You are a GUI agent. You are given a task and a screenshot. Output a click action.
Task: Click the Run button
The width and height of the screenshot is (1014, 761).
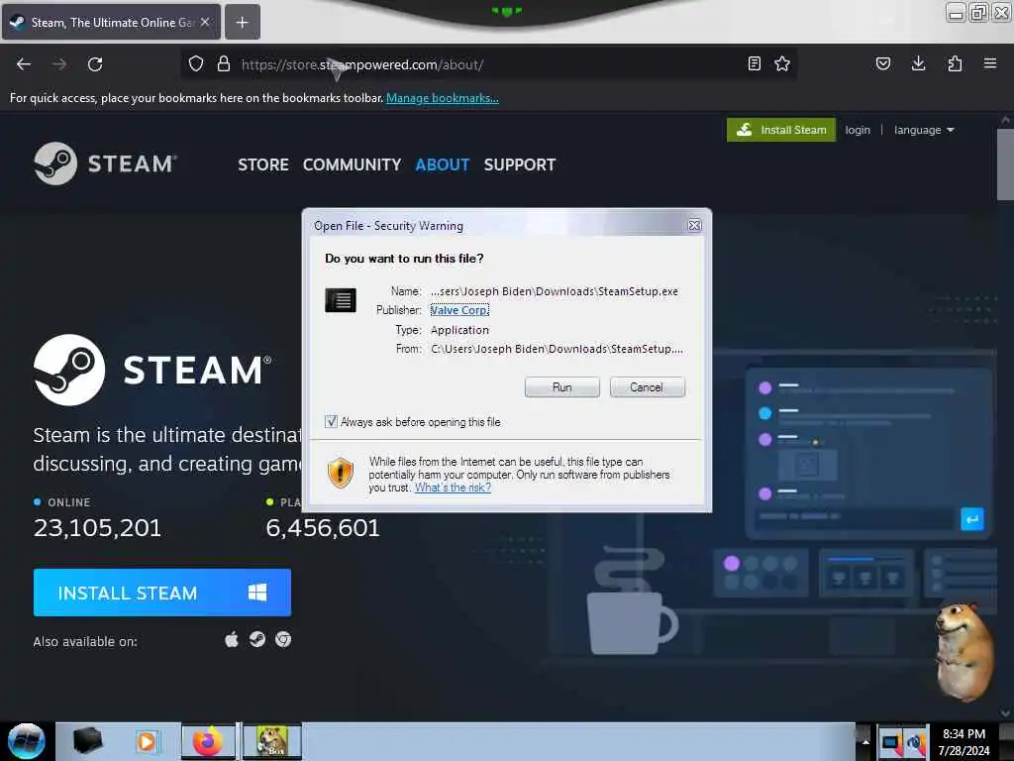coord(562,387)
